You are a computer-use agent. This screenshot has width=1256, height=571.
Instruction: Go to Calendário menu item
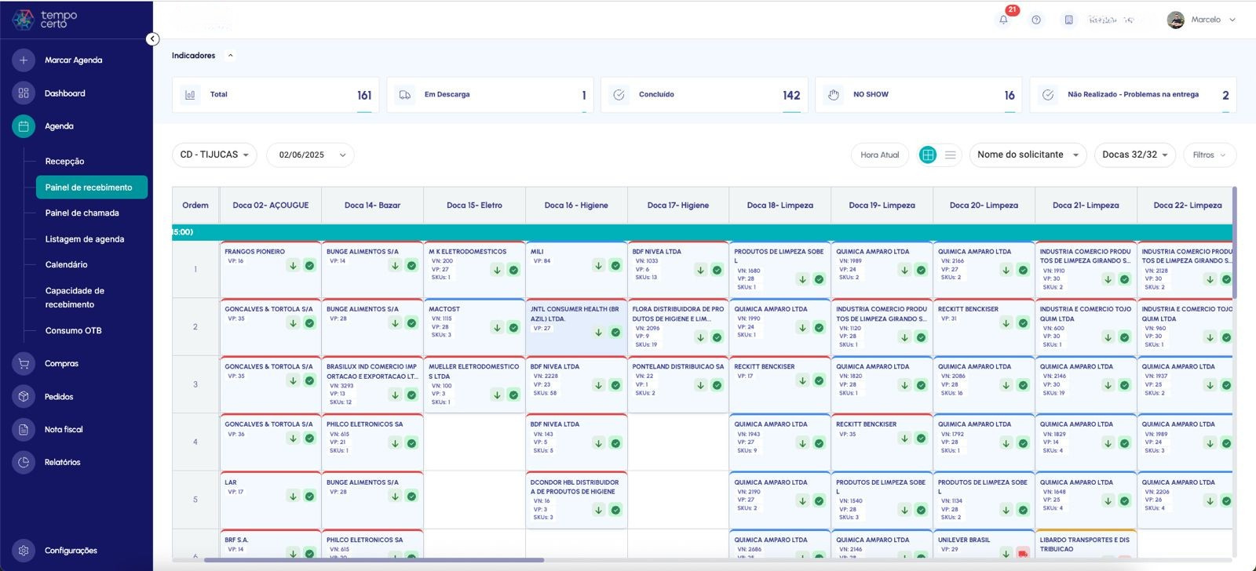pyautogui.click(x=66, y=265)
